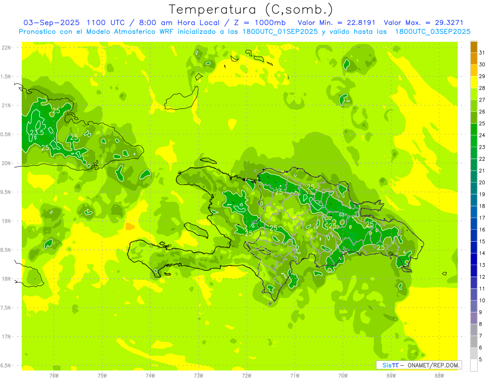Click the '76W' longitude axis label

point(54,376)
